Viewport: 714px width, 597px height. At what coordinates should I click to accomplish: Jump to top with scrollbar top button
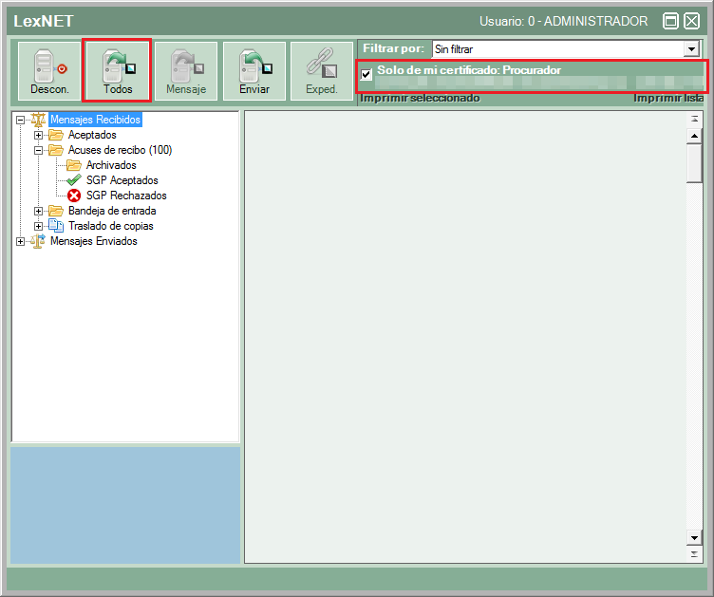(694, 120)
